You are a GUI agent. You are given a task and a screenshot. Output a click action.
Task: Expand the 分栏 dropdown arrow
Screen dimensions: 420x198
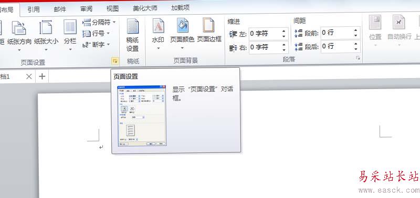[x=70, y=49]
